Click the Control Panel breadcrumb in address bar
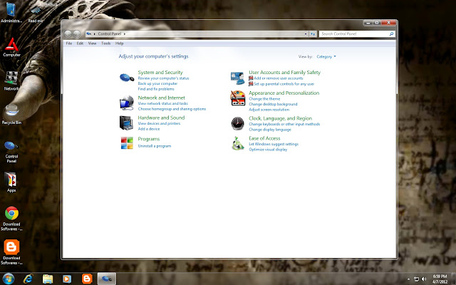Screen dimensions: 456x285 pyautogui.click(x=109, y=34)
